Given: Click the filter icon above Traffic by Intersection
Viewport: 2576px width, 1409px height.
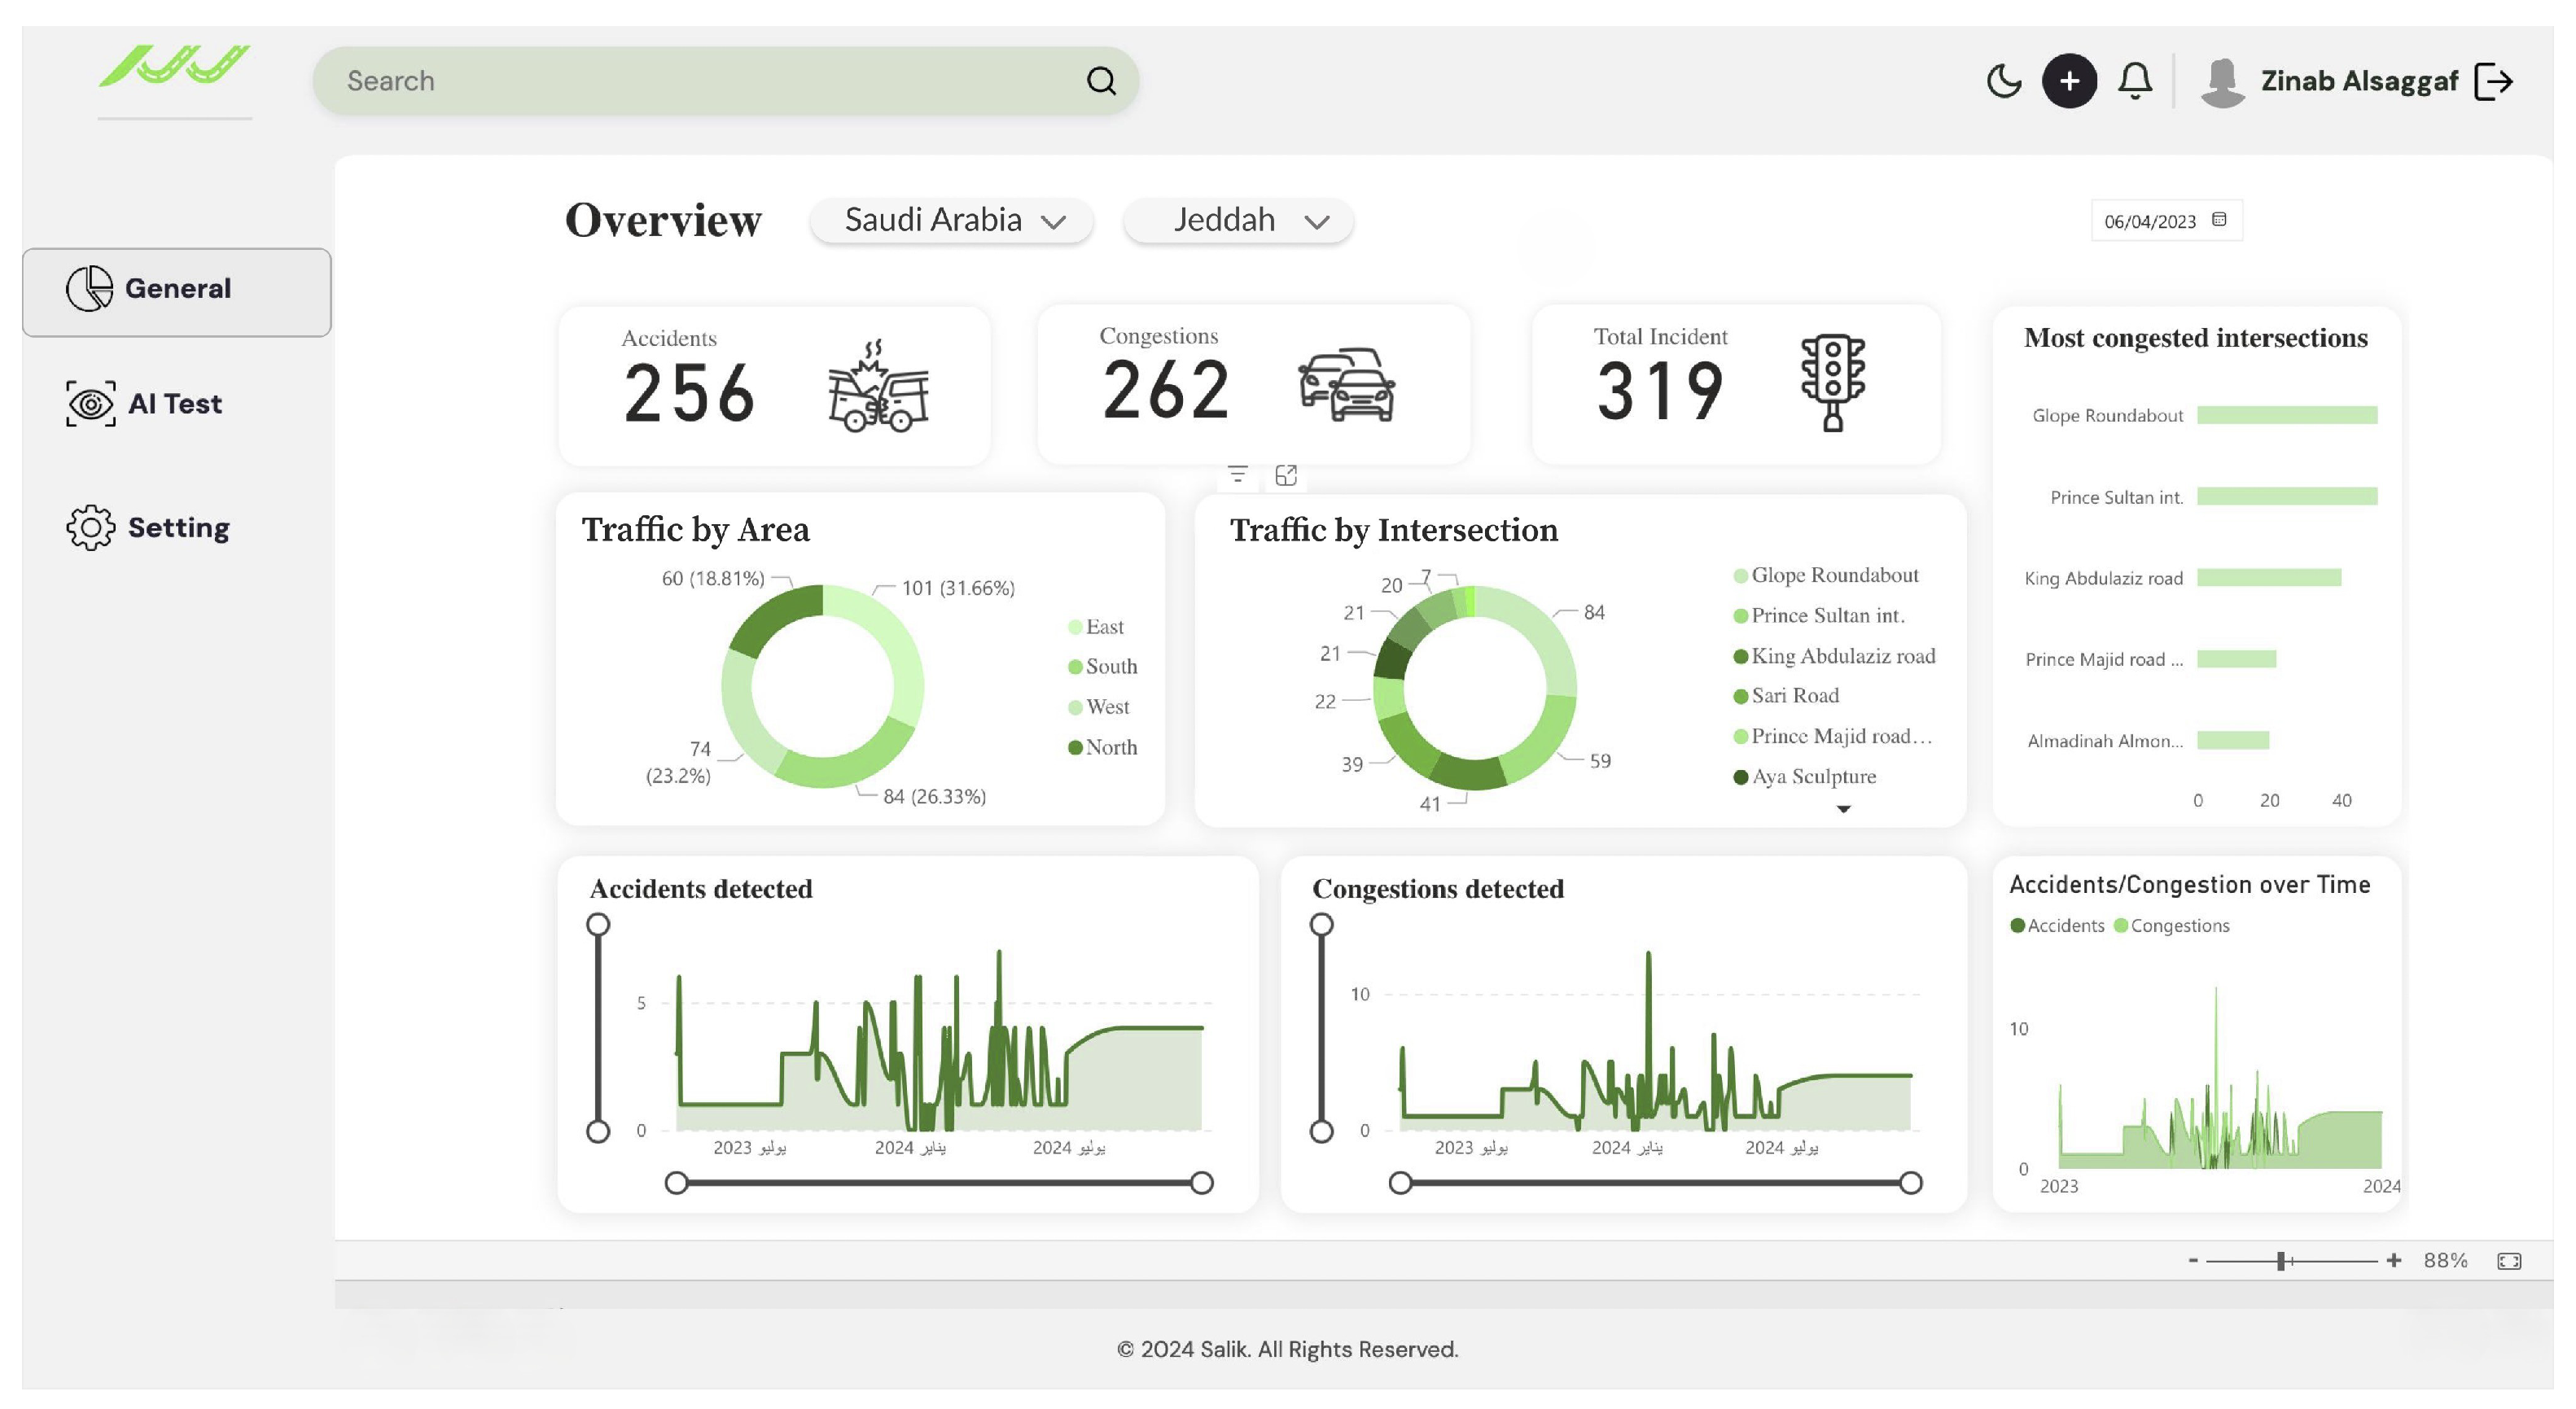Looking at the screenshot, I should (1237, 474).
